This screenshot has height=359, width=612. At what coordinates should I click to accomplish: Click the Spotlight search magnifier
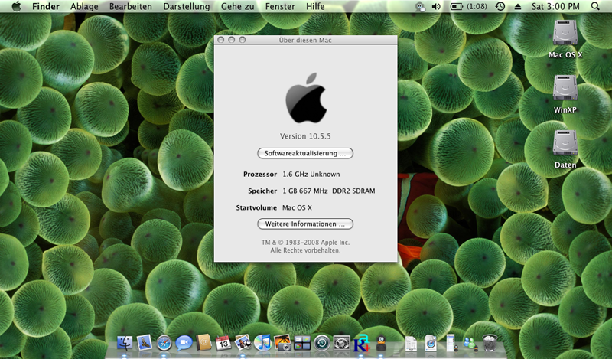[595, 6]
